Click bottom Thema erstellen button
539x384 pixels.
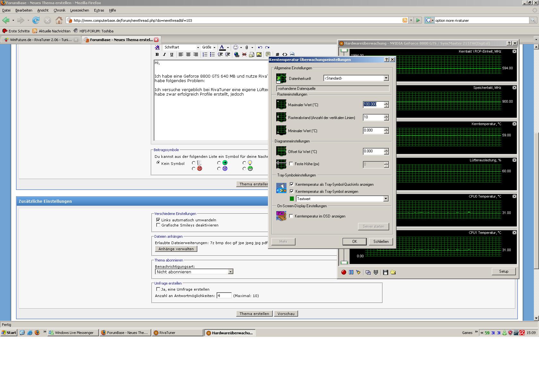click(x=254, y=314)
